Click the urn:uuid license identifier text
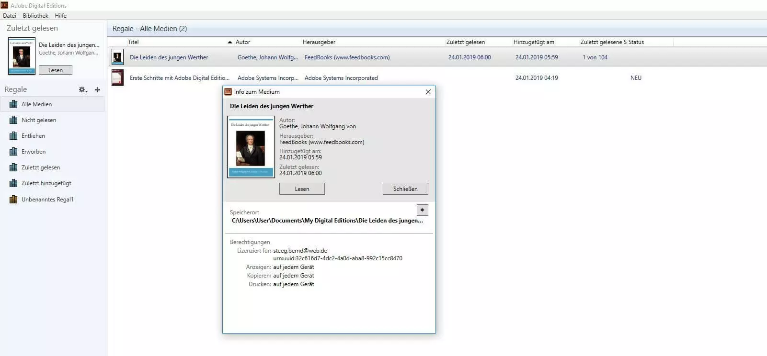Image resolution: width=767 pixels, height=356 pixels. pyautogui.click(x=338, y=258)
